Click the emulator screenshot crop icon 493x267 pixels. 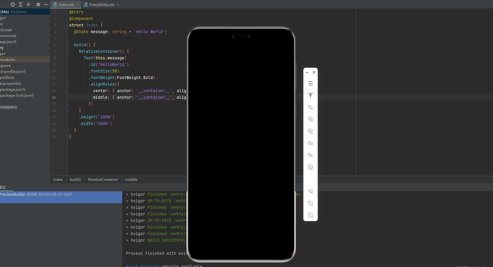(311, 107)
